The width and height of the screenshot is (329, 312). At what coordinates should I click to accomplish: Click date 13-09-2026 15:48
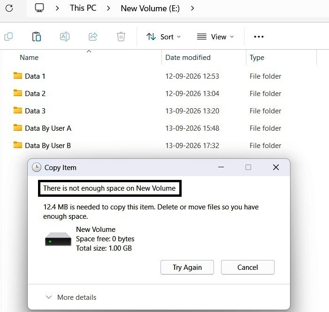[192, 128]
